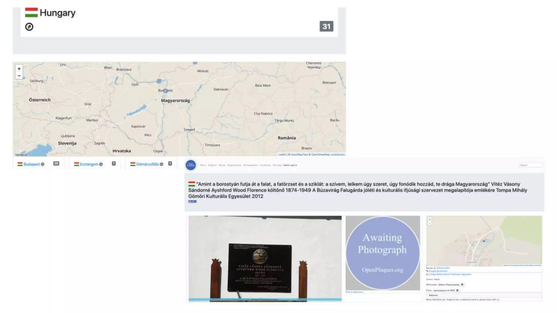The width and height of the screenshot is (557, 313).
Task: Click the compass icon under Hungary heading
Action: point(29,27)
